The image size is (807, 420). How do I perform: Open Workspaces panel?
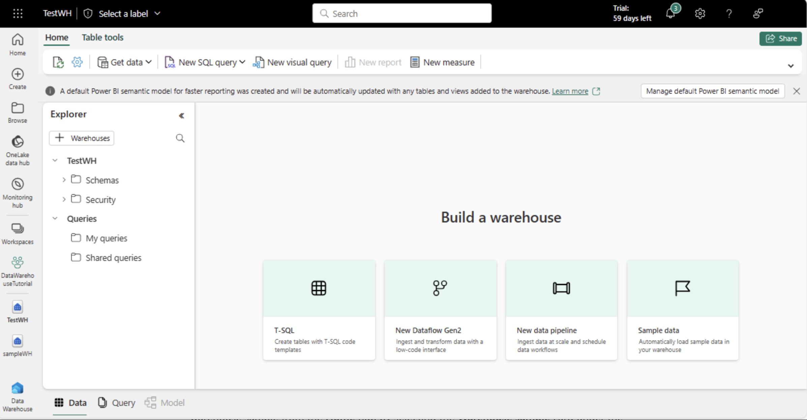click(18, 234)
